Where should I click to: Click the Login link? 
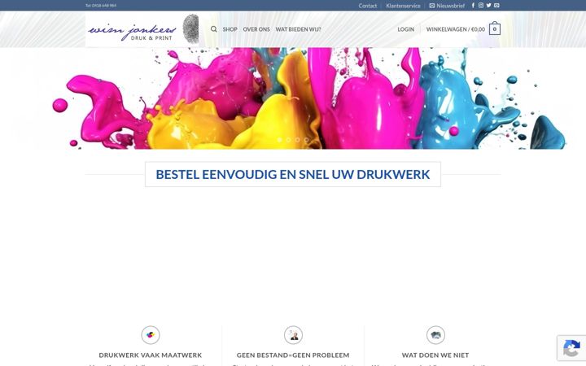pyautogui.click(x=406, y=29)
